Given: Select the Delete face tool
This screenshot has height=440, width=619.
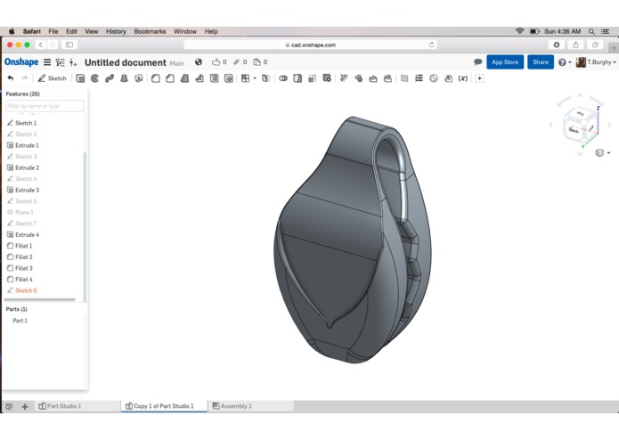Looking at the screenshot, I should 358,78.
